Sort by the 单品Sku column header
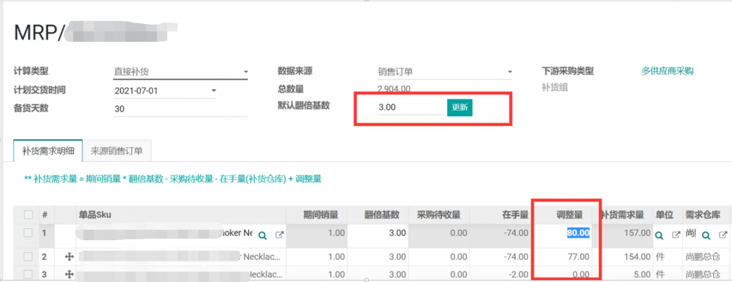Image resolution: width=732 pixels, height=282 pixels. click(x=95, y=215)
